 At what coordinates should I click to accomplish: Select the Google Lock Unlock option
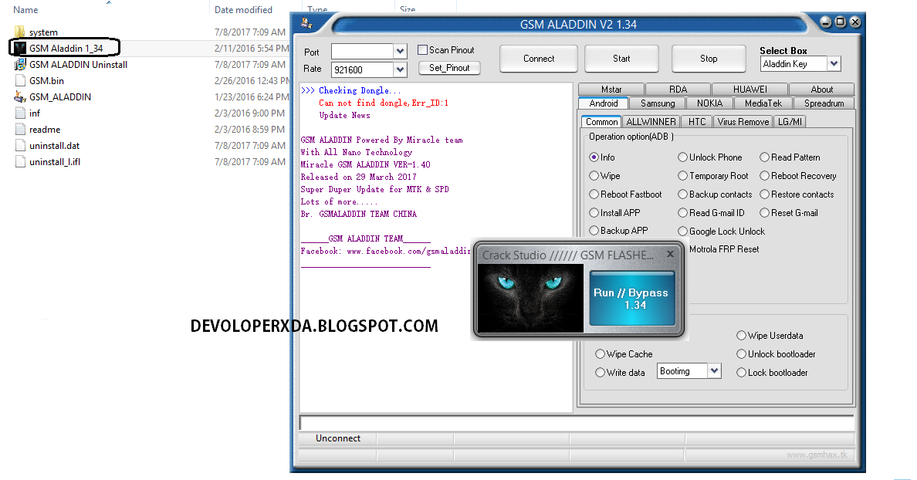[x=682, y=232]
